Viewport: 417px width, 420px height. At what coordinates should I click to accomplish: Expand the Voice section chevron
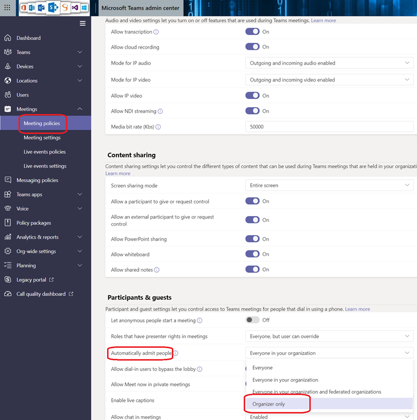pos(80,209)
